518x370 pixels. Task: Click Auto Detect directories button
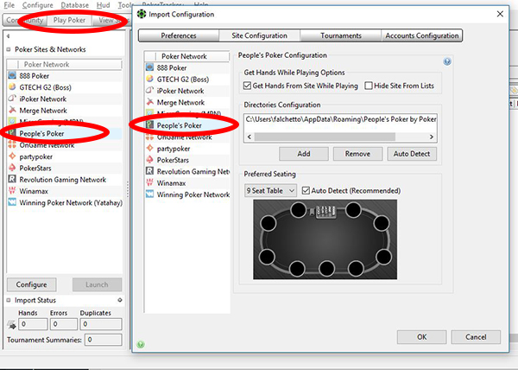click(x=412, y=154)
